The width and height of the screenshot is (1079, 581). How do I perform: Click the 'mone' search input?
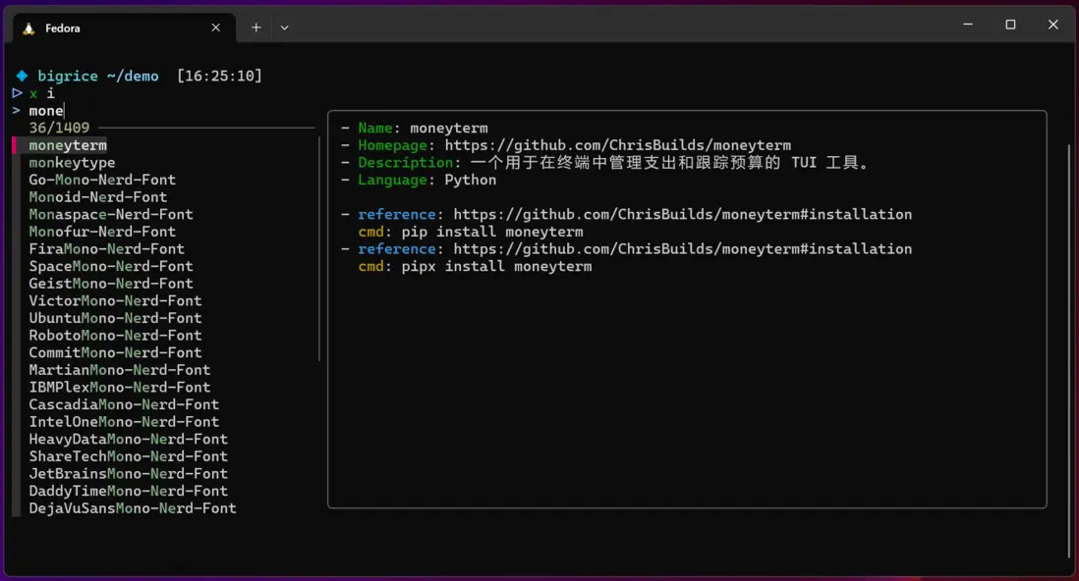click(46, 111)
